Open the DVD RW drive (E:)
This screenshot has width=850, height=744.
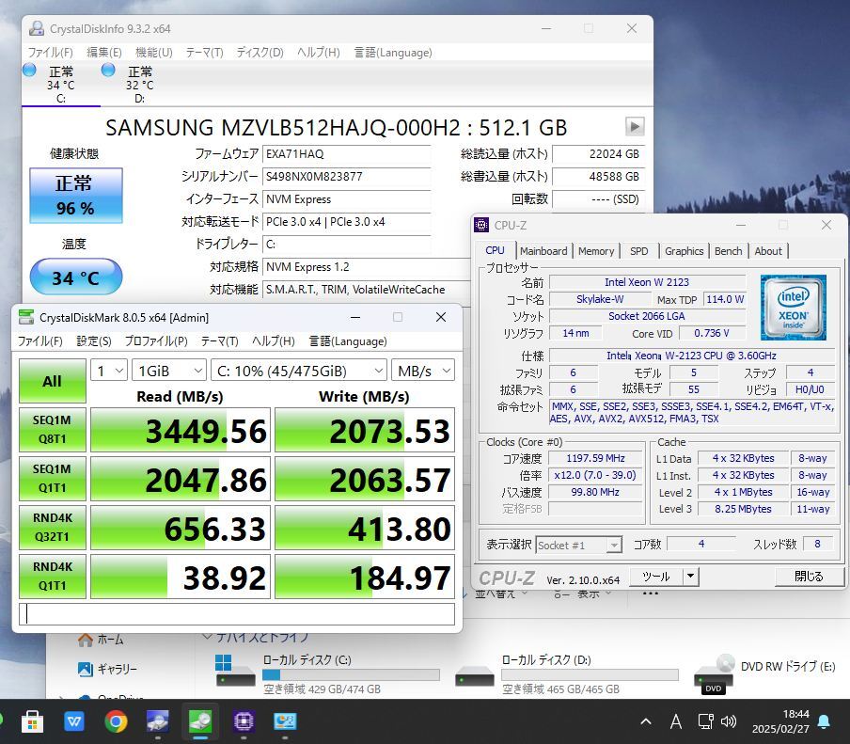(716, 674)
